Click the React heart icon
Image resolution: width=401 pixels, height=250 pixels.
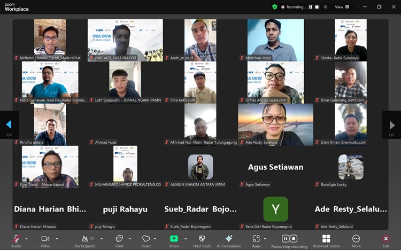click(x=146, y=239)
